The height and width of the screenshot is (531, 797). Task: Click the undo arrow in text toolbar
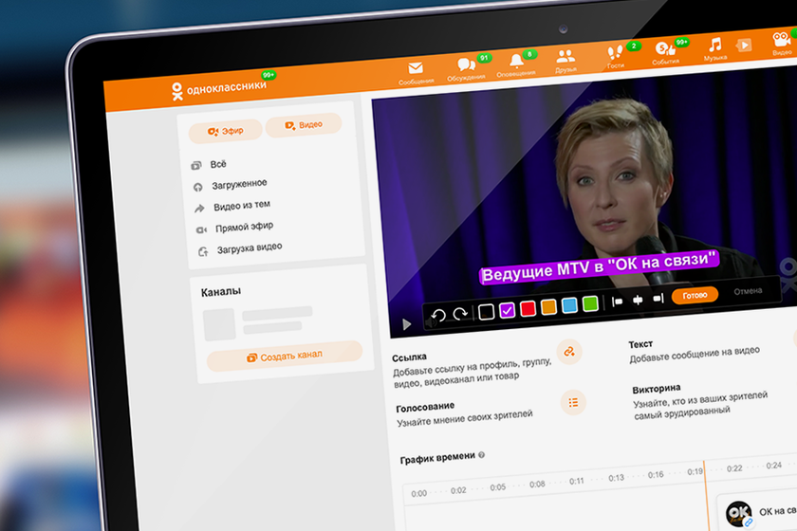438,315
